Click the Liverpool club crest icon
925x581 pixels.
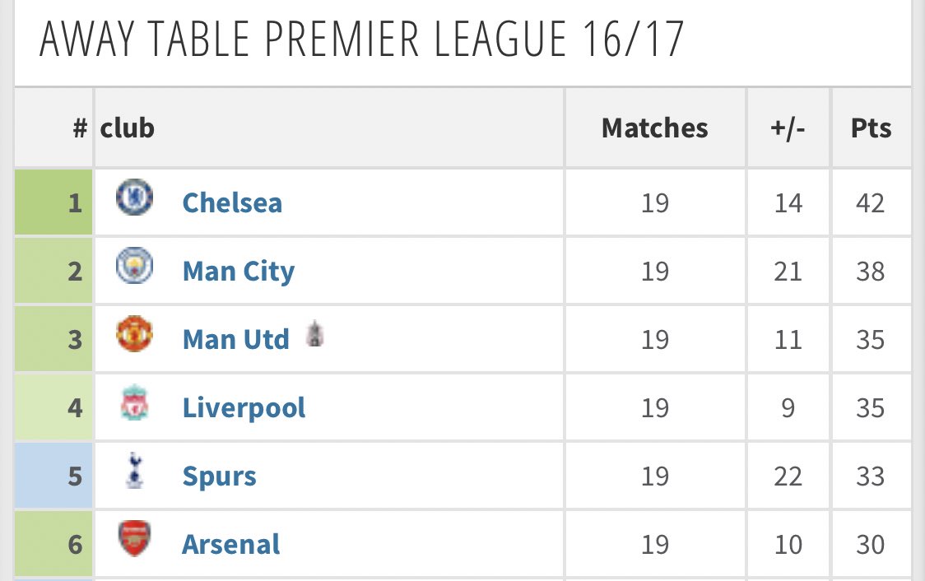point(134,402)
